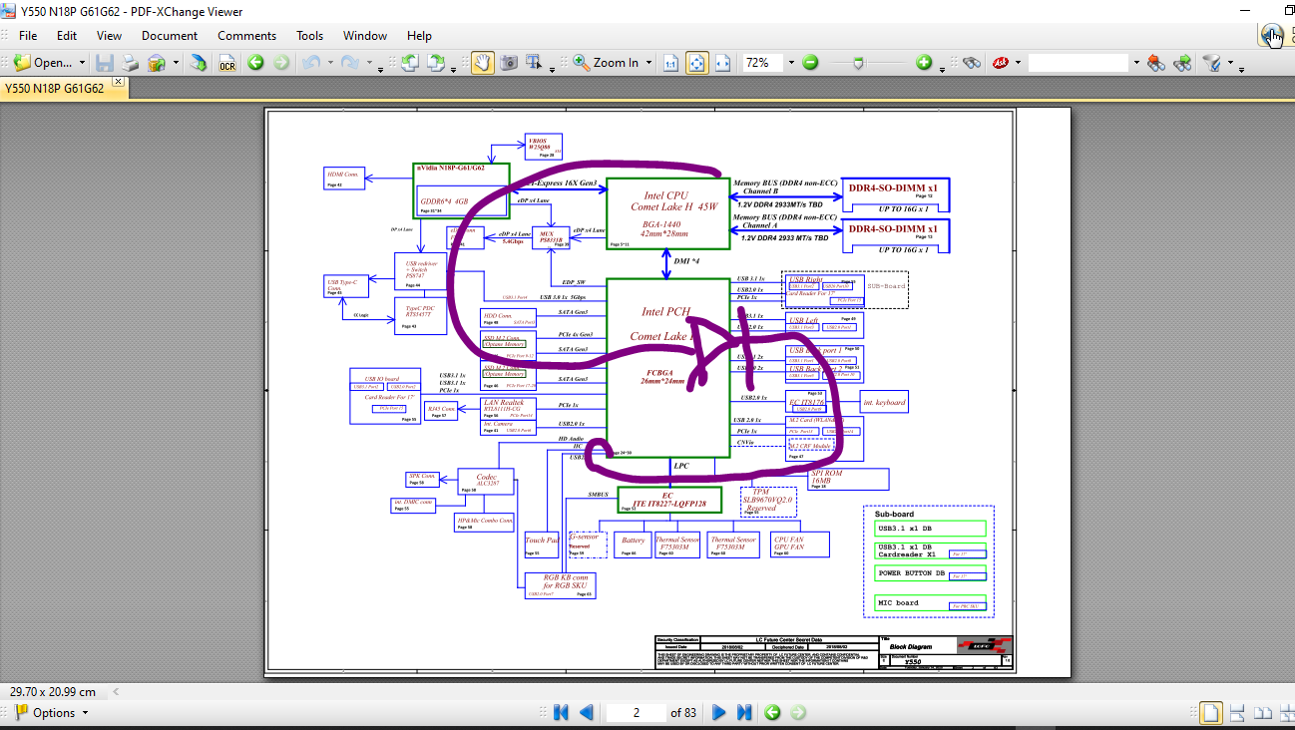Screen dimensions: 1295x730
Task: Jump to the last page
Action: (744, 712)
